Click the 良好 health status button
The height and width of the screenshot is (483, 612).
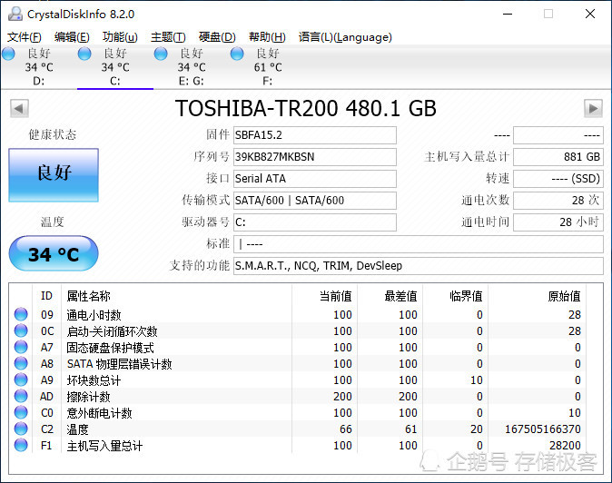click(x=54, y=175)
